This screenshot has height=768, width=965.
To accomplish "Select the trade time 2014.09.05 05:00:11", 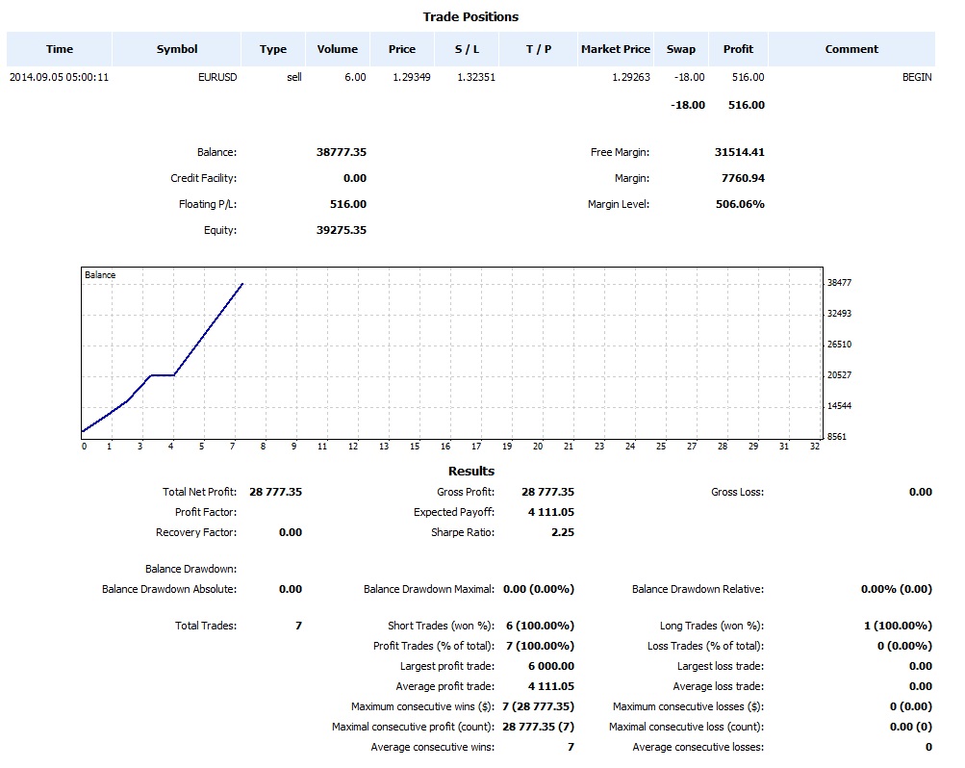I will pos(59,77).
